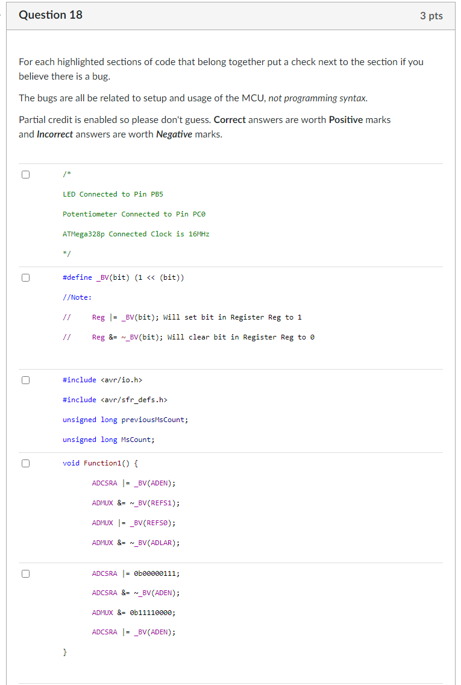Click the LED Connected to Pin PB5 comment
The width and height of the screenshot is (461, 685).
tap(112, 194)
